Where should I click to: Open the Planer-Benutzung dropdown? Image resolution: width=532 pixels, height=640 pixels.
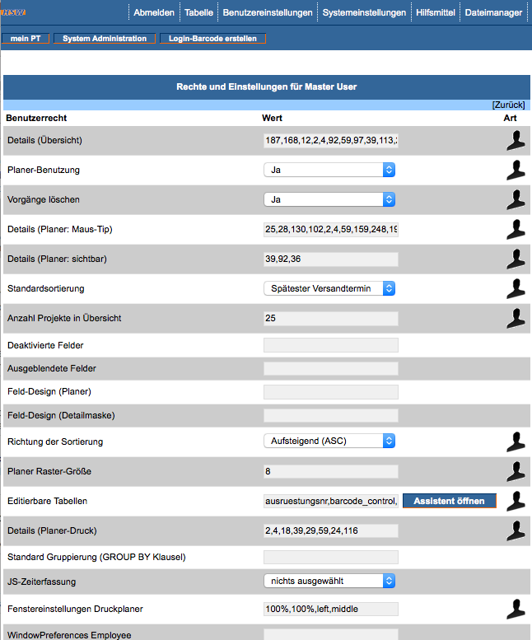[x=329, y=170]
